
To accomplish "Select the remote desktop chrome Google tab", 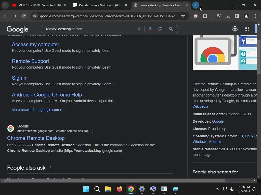I will pos(161,5).
